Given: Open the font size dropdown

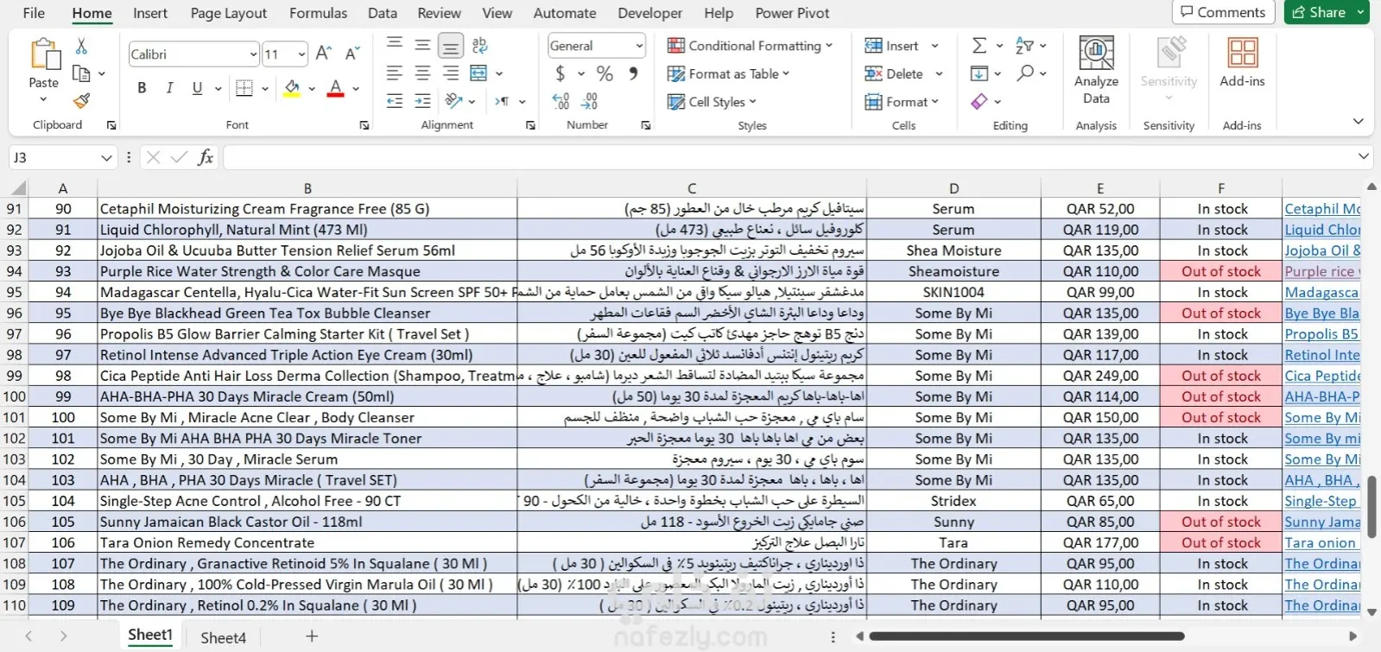Looking at the screenshot, I should pos(301,54).
